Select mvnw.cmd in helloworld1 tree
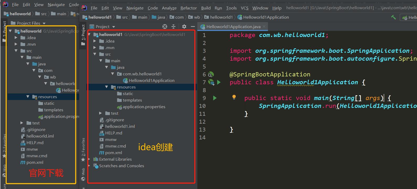The image size is (417, 189). pos(113,146)
